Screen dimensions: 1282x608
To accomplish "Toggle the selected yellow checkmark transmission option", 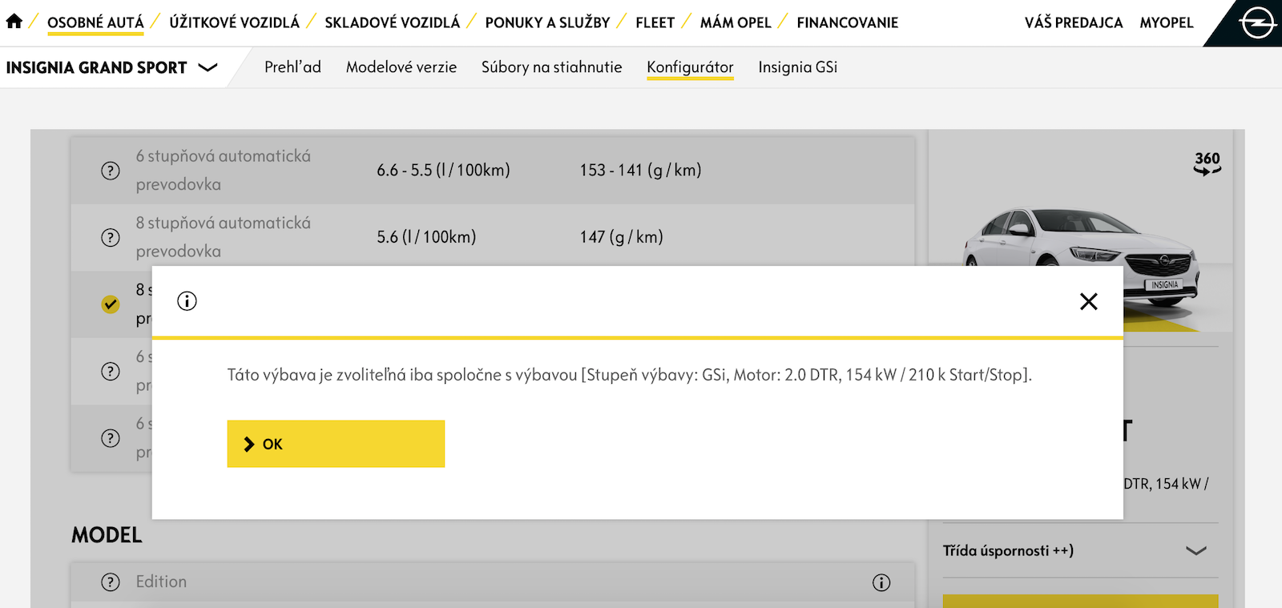I will point(111,304).
